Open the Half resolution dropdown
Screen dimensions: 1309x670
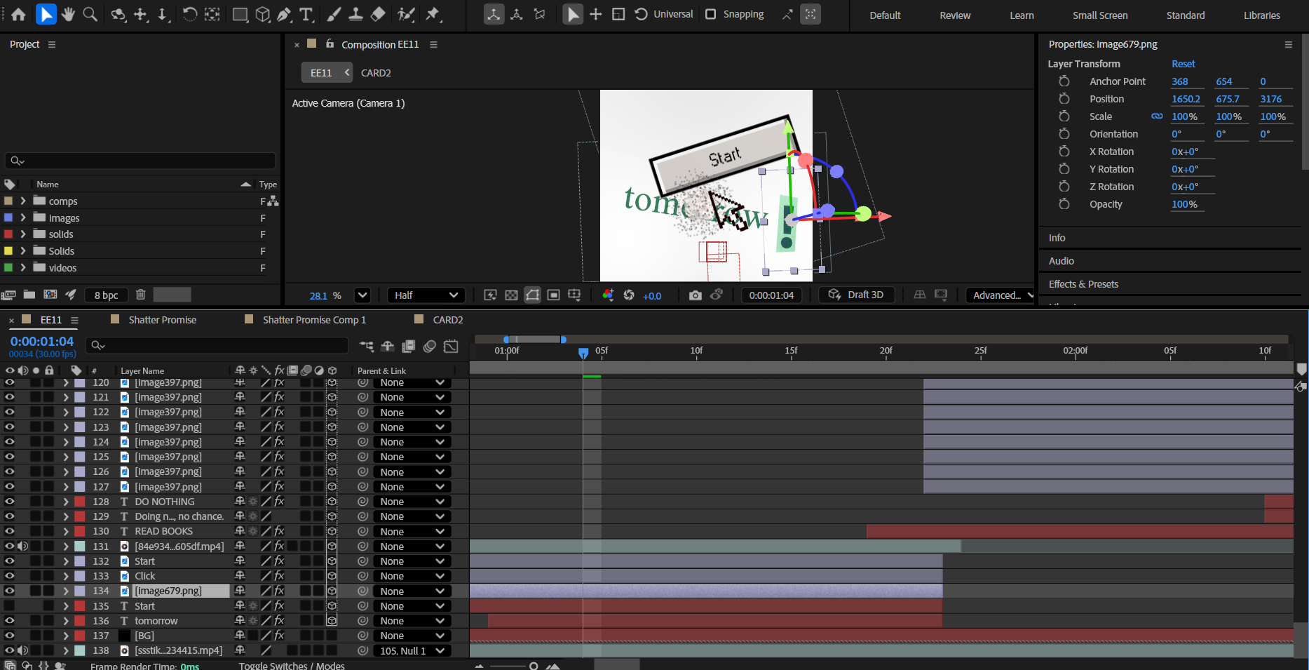pos(426,295)
